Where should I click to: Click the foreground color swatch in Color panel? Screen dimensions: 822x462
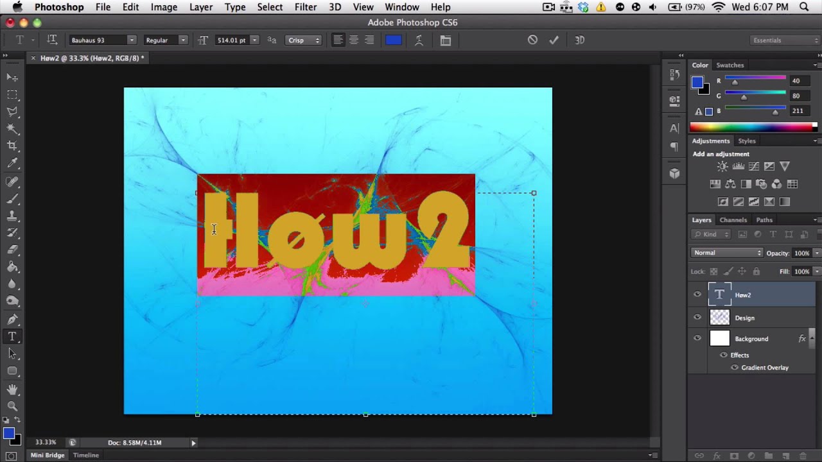697,82
